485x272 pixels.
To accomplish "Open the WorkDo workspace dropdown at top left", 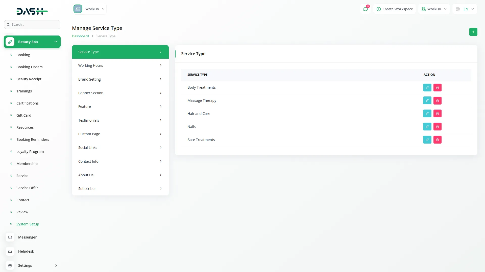I will pos(89,9).
